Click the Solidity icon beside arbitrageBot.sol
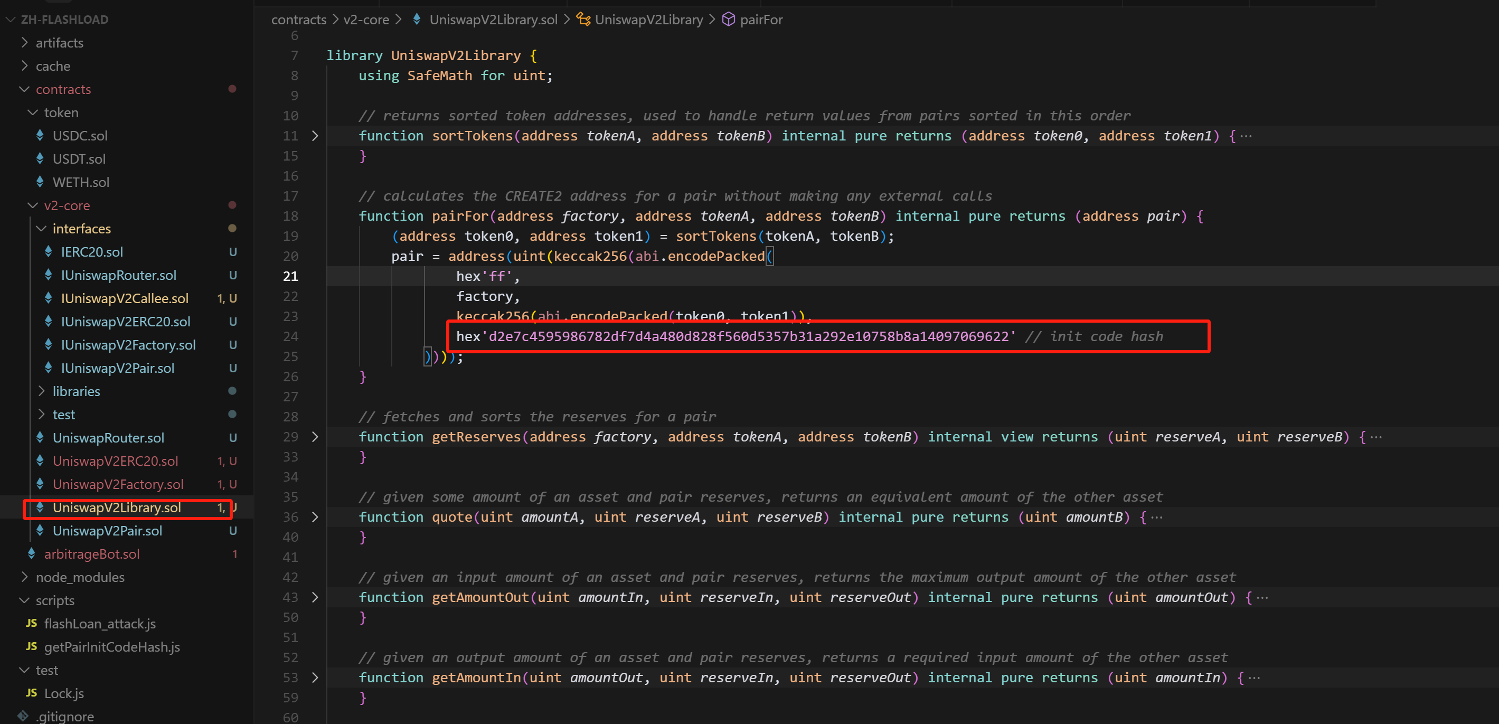Viewport: 1499px width, 724px height. point(32,553)
